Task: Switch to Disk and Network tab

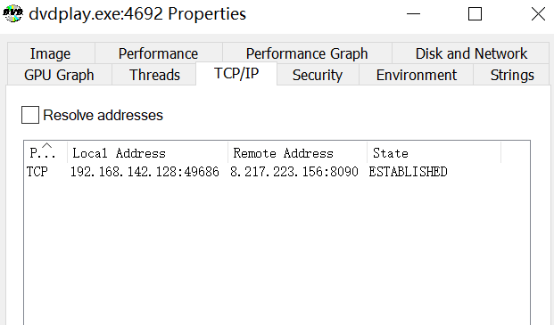Action: [471, 53]
